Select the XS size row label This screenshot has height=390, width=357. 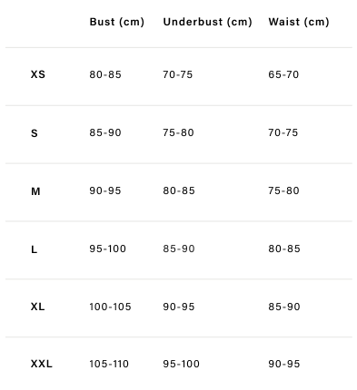click(x=38, y=74)
